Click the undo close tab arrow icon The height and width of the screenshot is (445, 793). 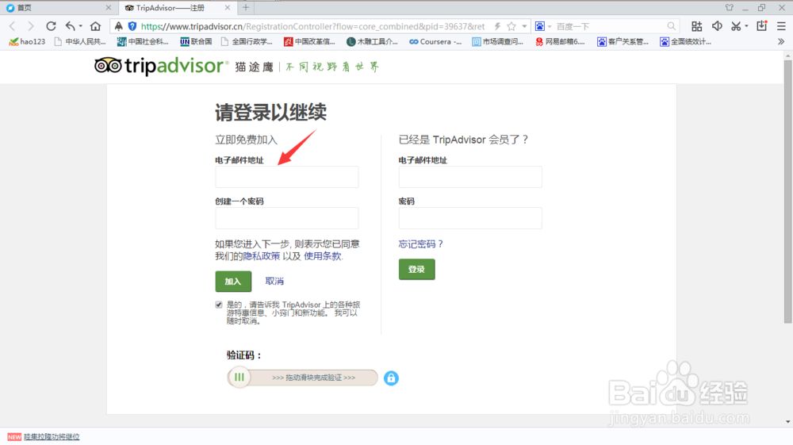tap(71, 26)
